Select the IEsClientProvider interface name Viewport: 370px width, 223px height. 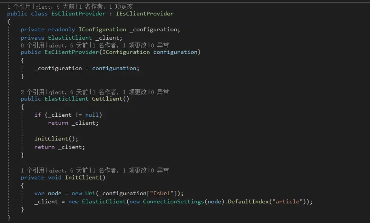pyautogui.click(x=145, y=14)
